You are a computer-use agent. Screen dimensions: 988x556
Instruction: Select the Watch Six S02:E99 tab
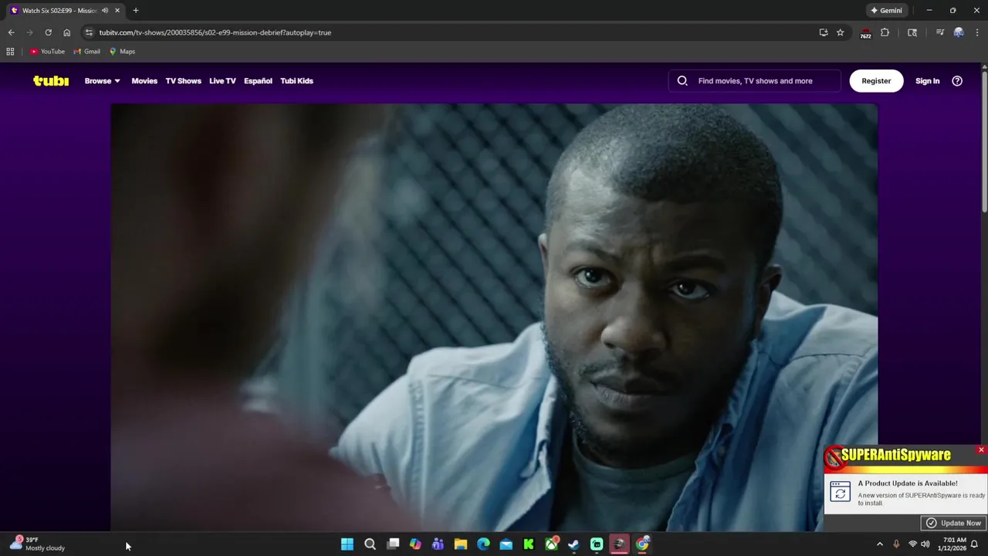(58, 11)
